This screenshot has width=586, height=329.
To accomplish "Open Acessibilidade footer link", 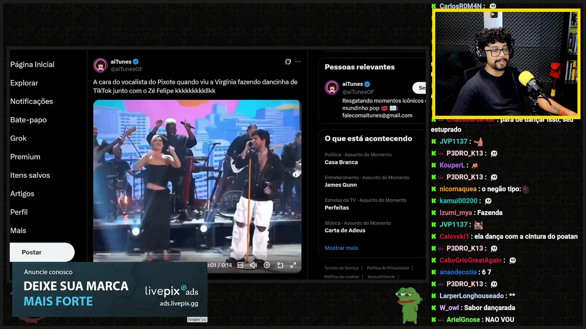I will point(381,276).
